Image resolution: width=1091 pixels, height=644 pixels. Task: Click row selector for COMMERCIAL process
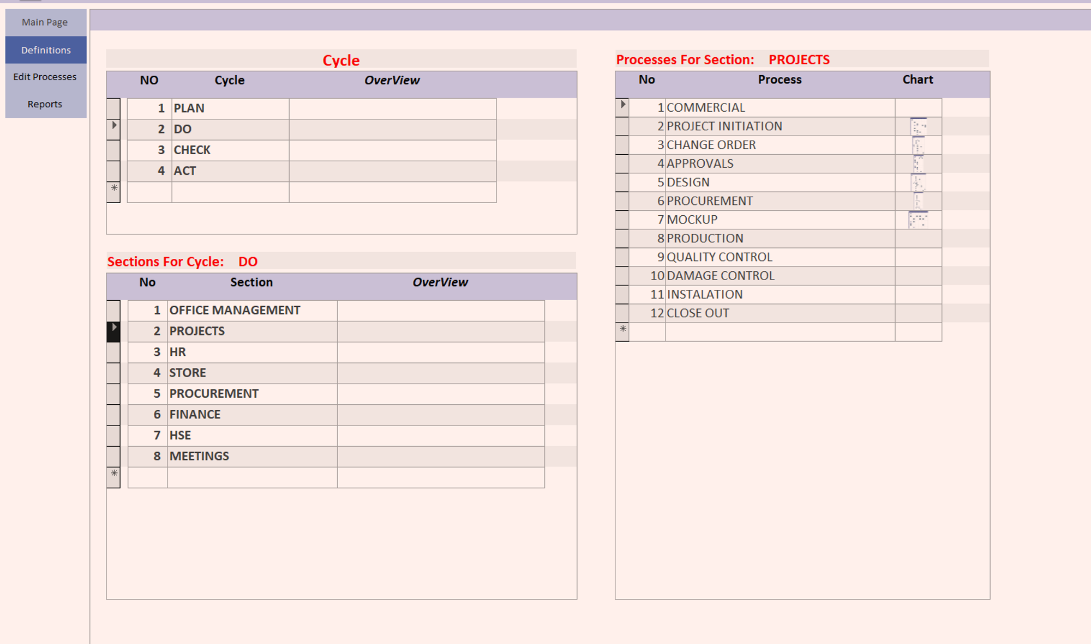tap(622, 107)
